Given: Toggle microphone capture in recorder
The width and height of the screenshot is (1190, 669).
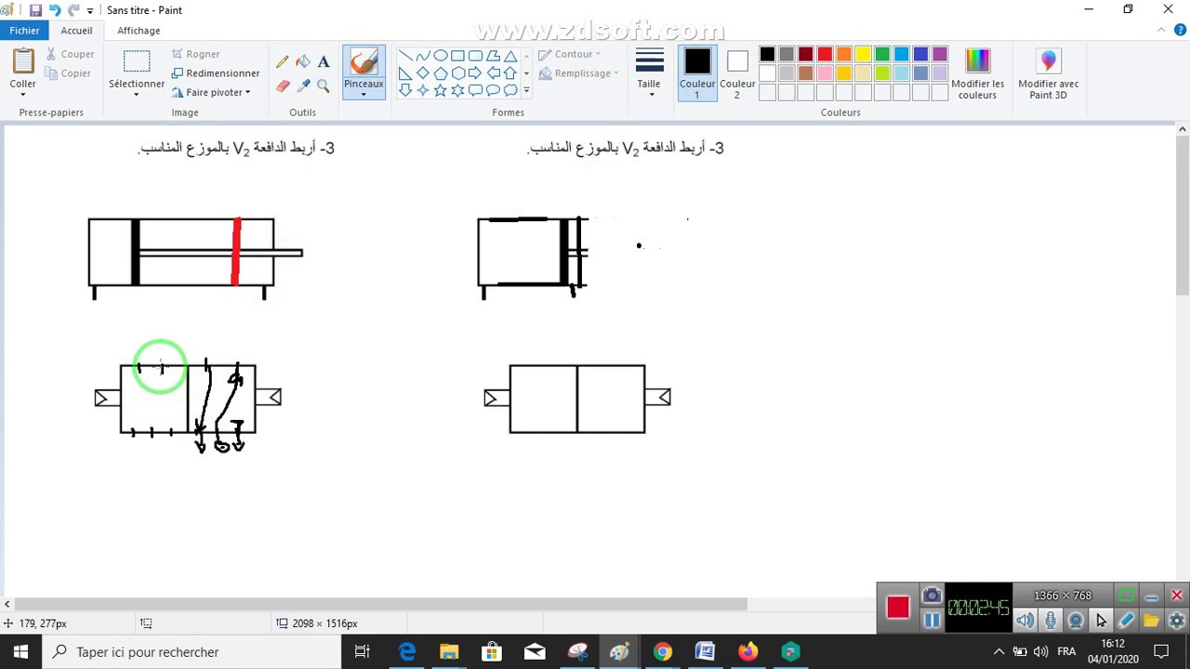Looking at the screenshot, I should tap(1051, 621).
